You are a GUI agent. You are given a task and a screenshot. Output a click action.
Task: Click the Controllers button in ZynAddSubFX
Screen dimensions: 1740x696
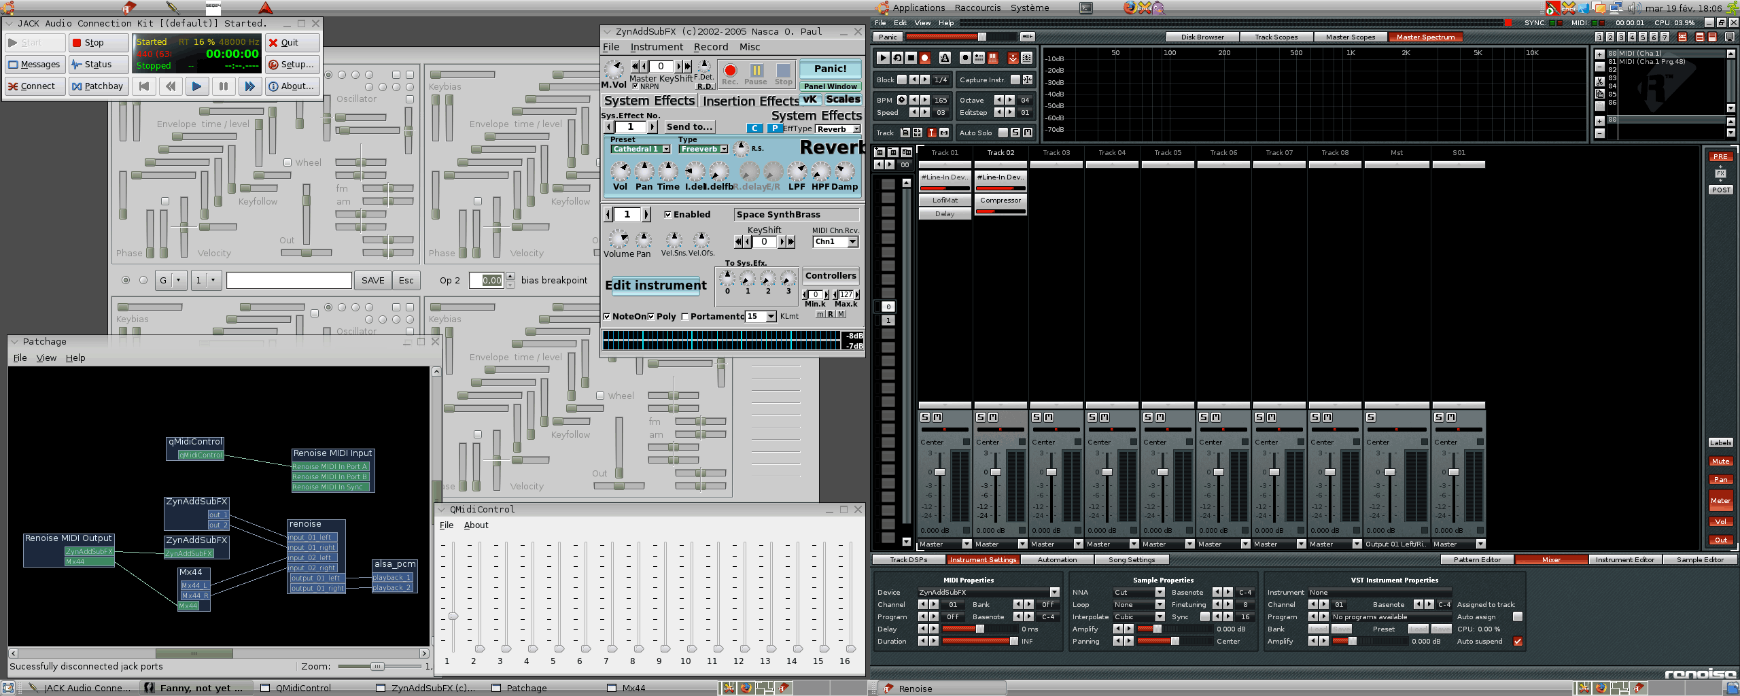830,275
